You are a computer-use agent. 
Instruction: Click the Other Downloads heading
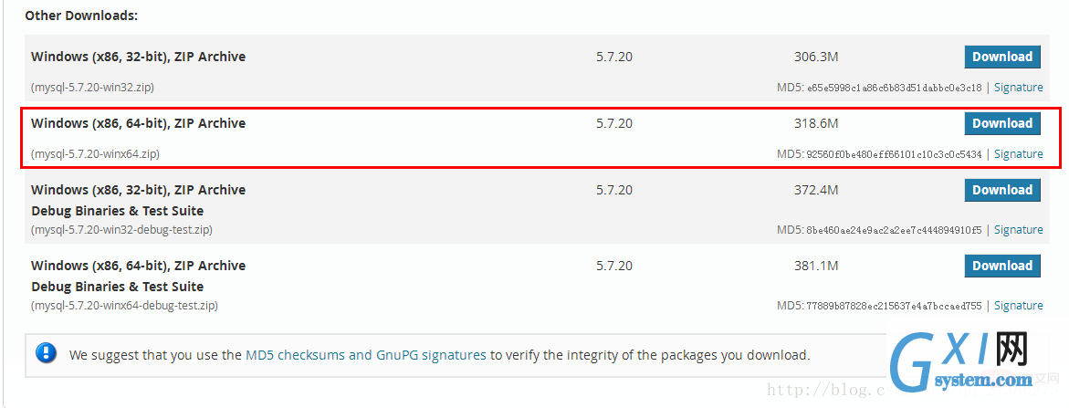point(82,15)
